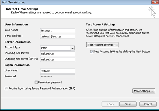Select the Incoming mail server field

58,54
